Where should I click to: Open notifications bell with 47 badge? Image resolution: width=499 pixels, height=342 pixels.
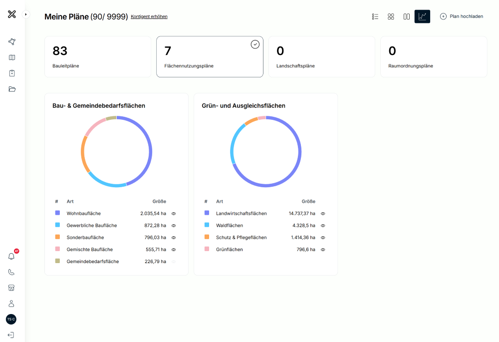tap(12, 256)
